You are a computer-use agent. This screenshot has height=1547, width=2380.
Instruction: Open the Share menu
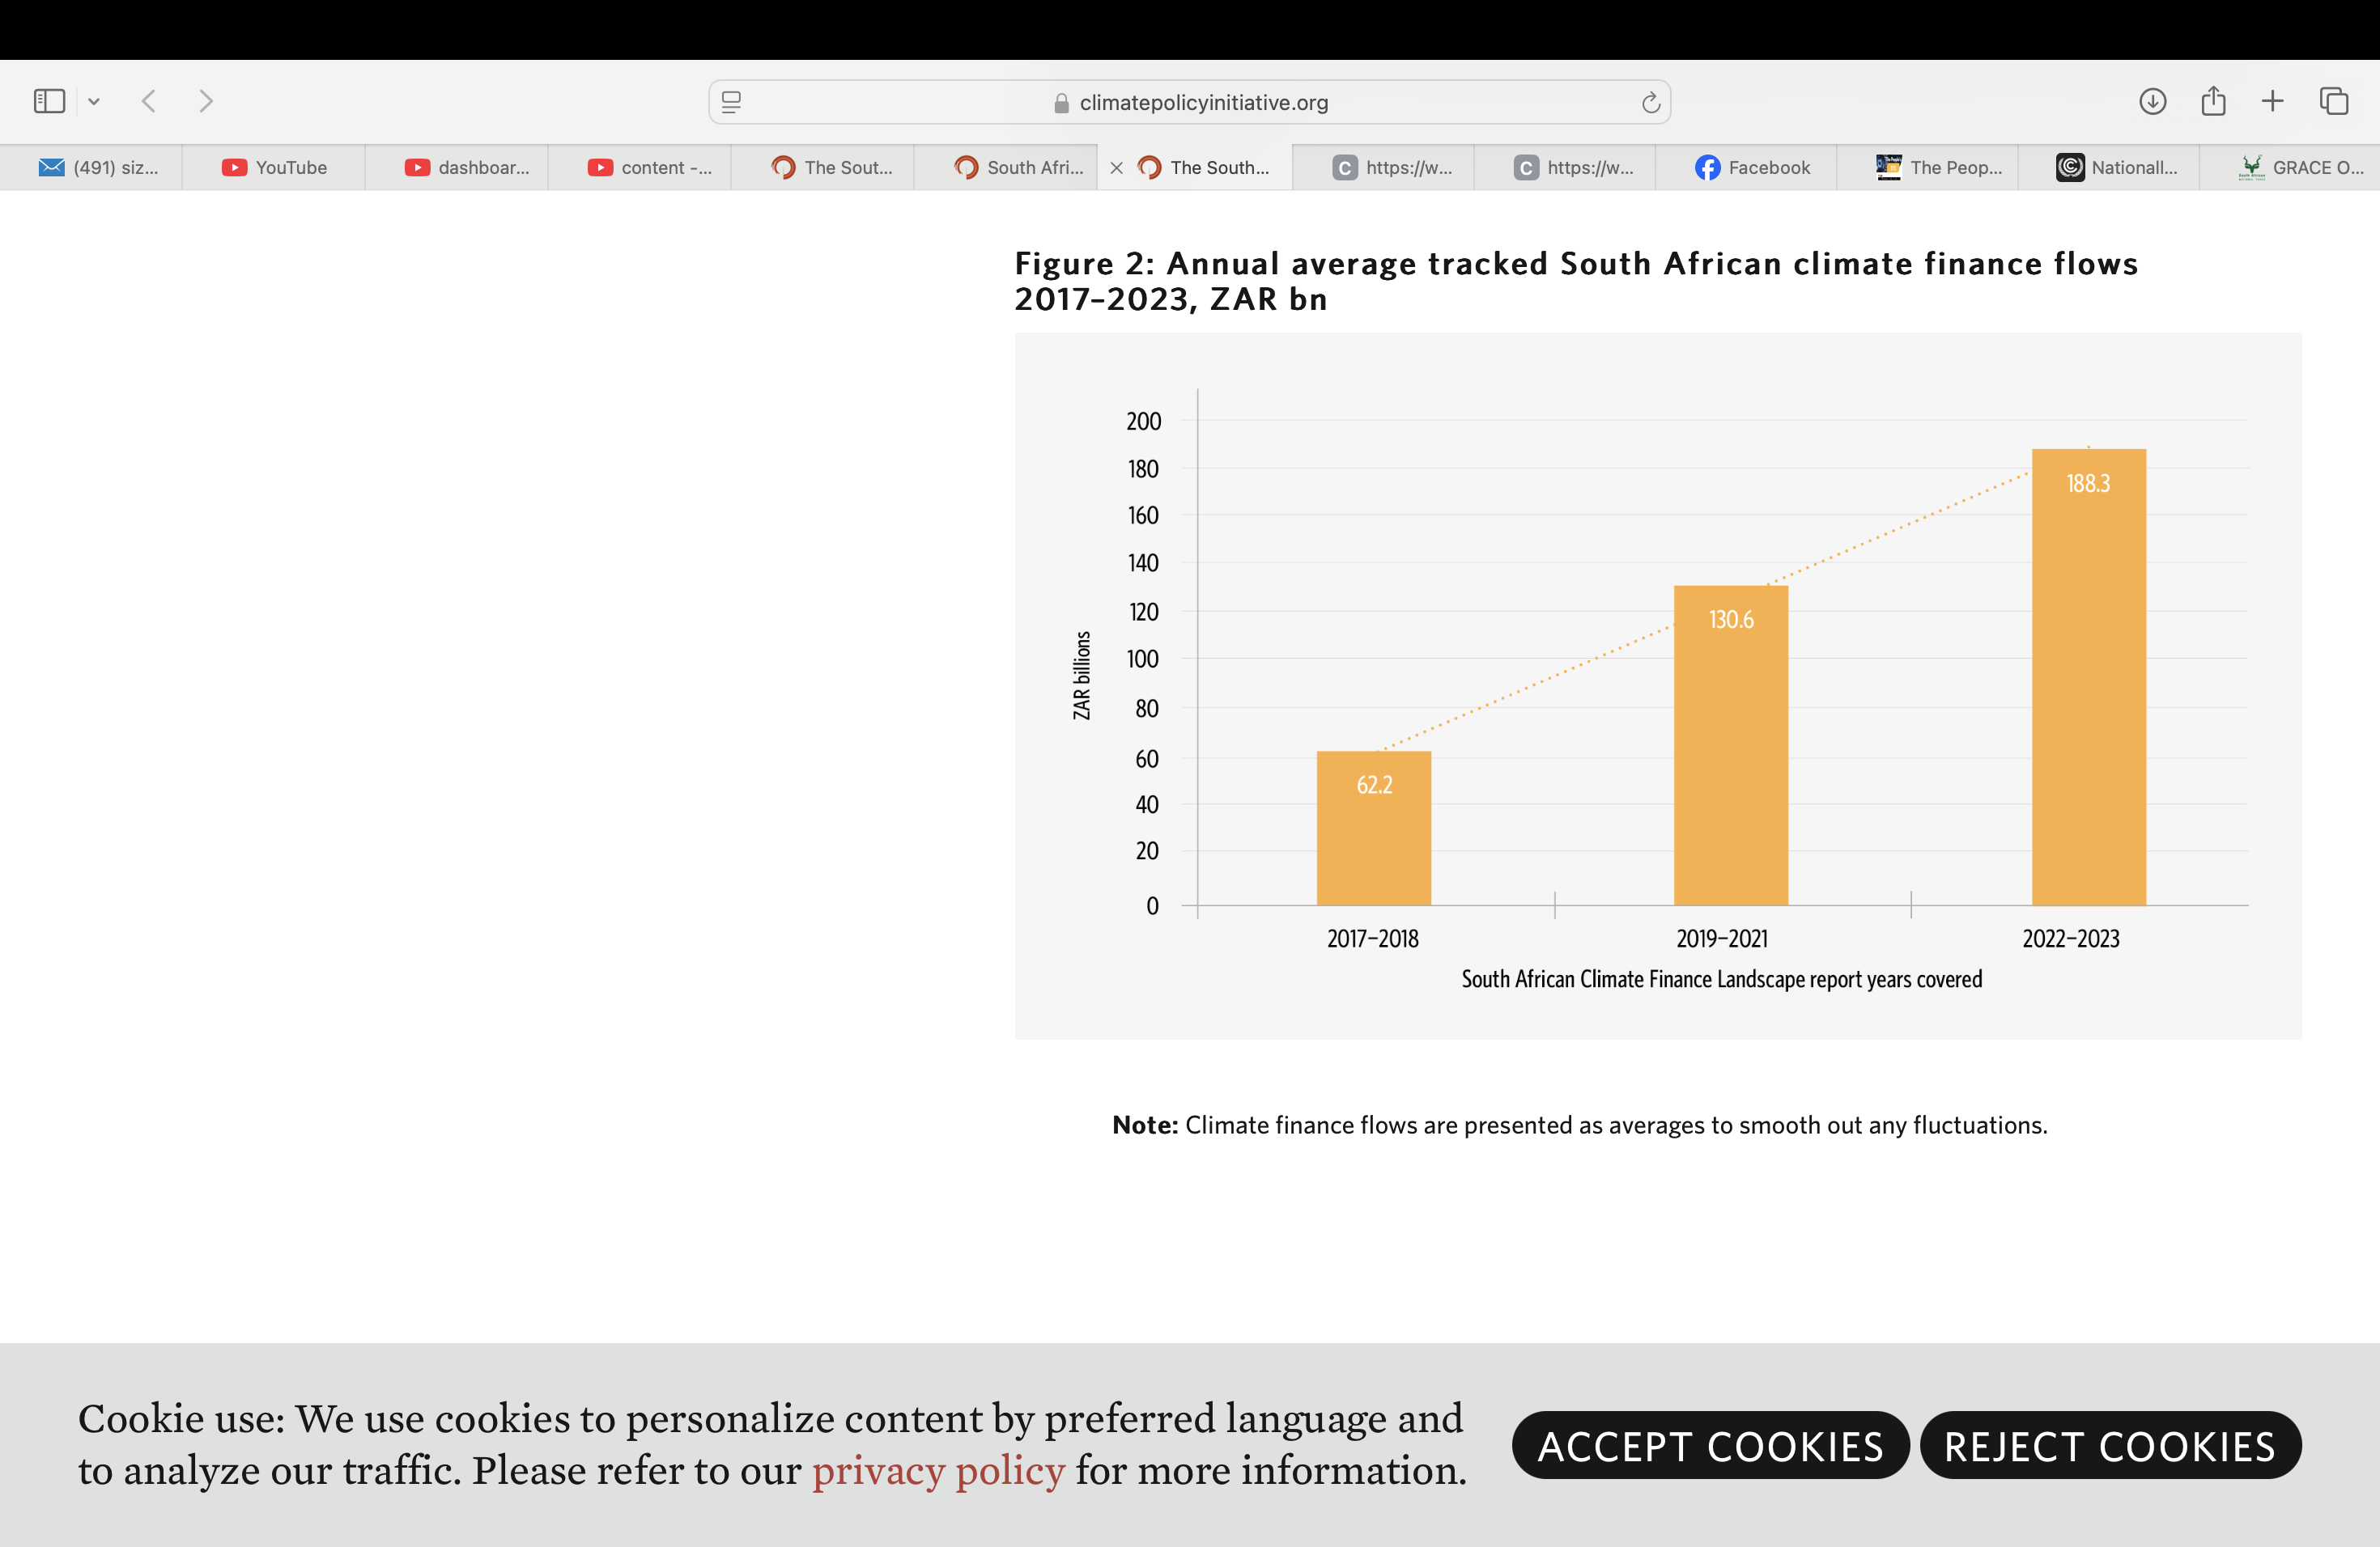pos(2213,101)
